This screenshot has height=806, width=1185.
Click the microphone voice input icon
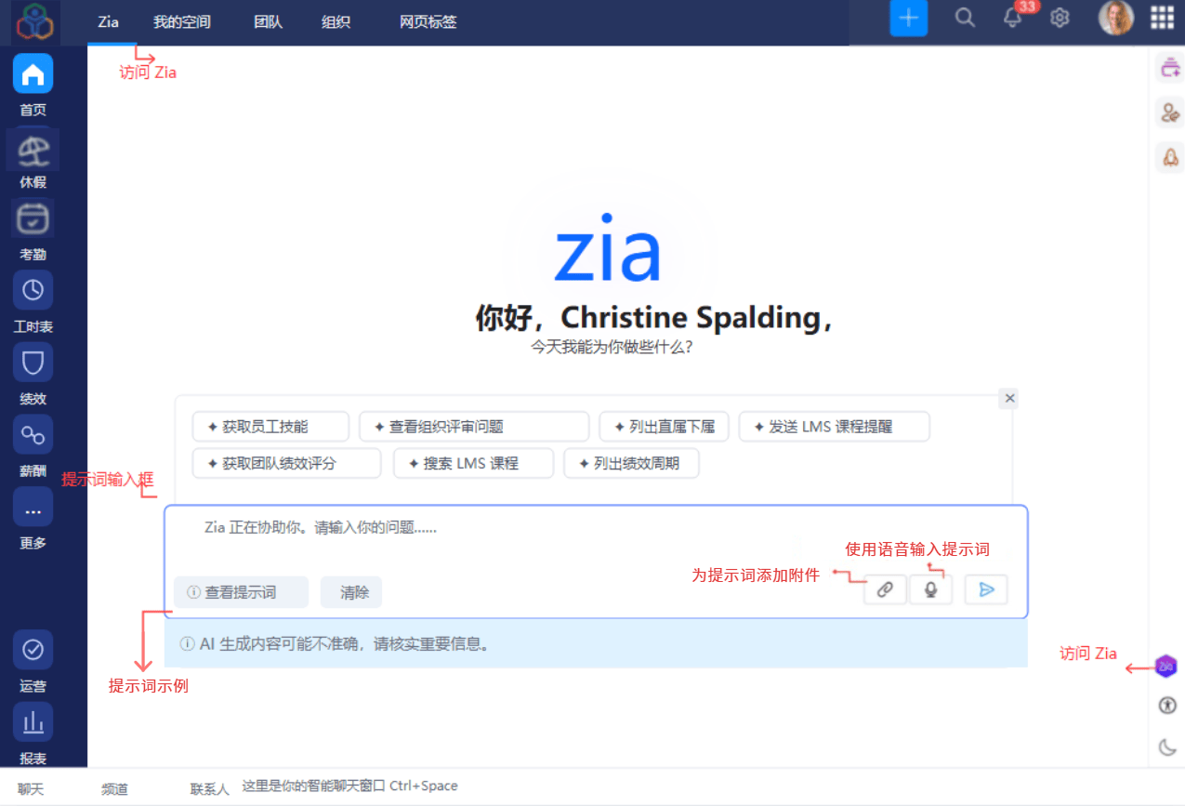coord(930,589)
